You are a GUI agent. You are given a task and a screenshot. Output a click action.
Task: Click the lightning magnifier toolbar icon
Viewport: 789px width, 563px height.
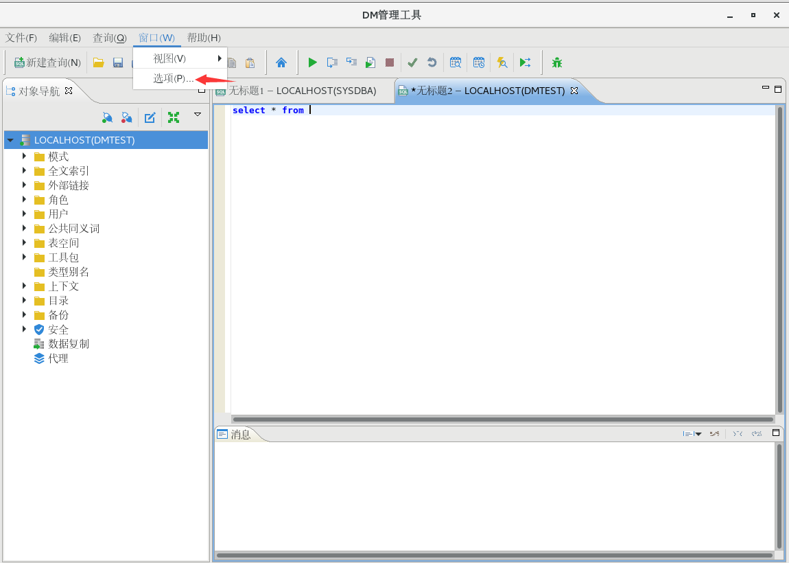point(502,62)
